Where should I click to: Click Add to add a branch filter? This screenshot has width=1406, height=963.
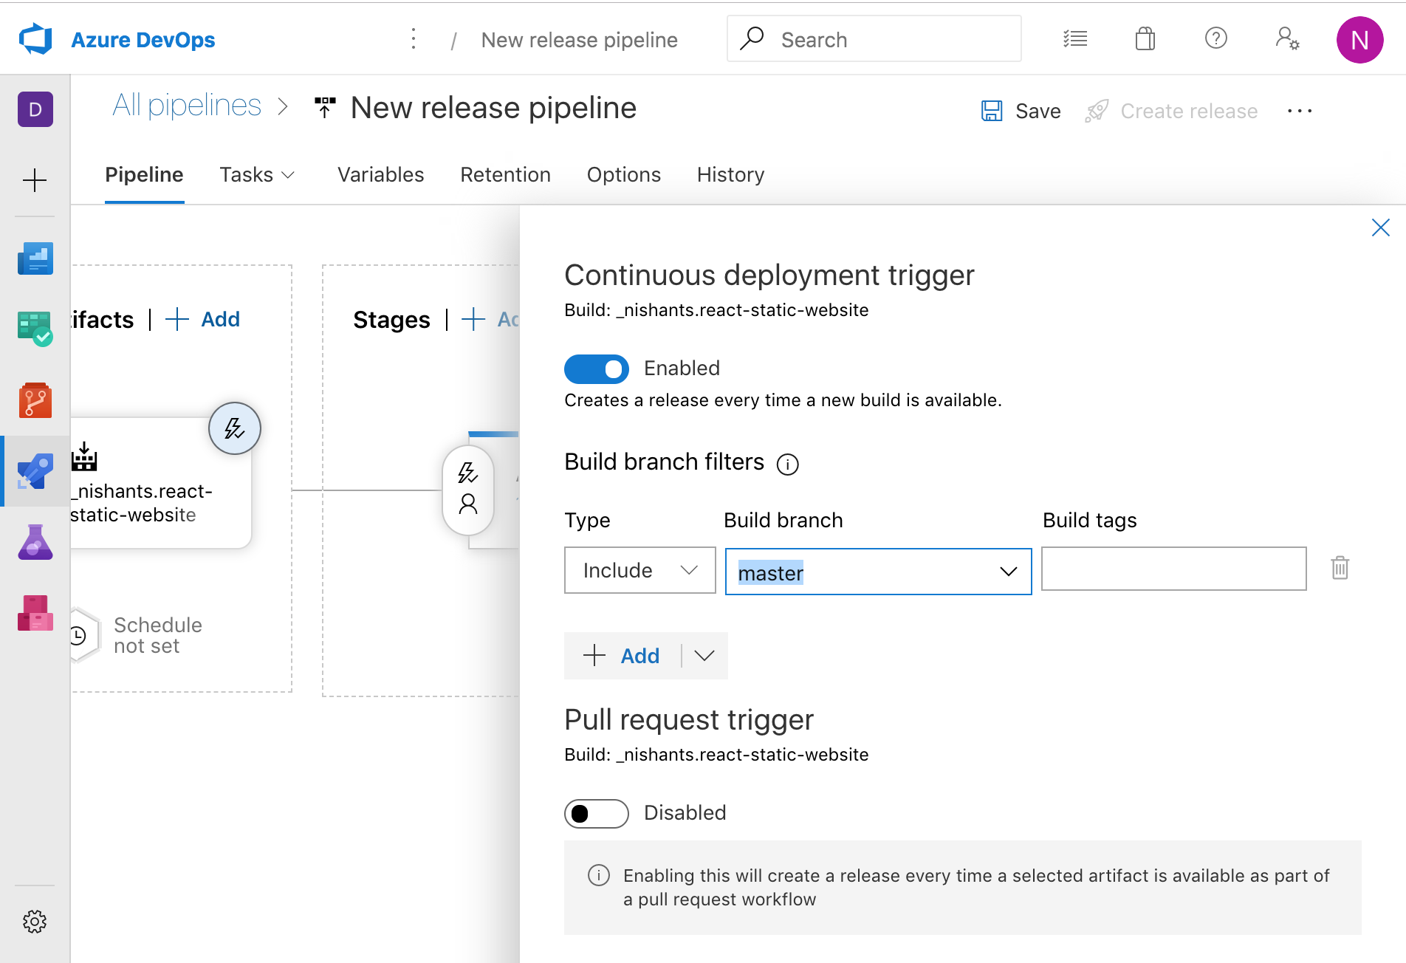[622, 656]
